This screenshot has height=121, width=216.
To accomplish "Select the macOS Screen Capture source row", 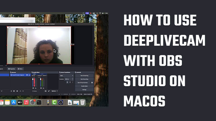I will coord(20,75).
